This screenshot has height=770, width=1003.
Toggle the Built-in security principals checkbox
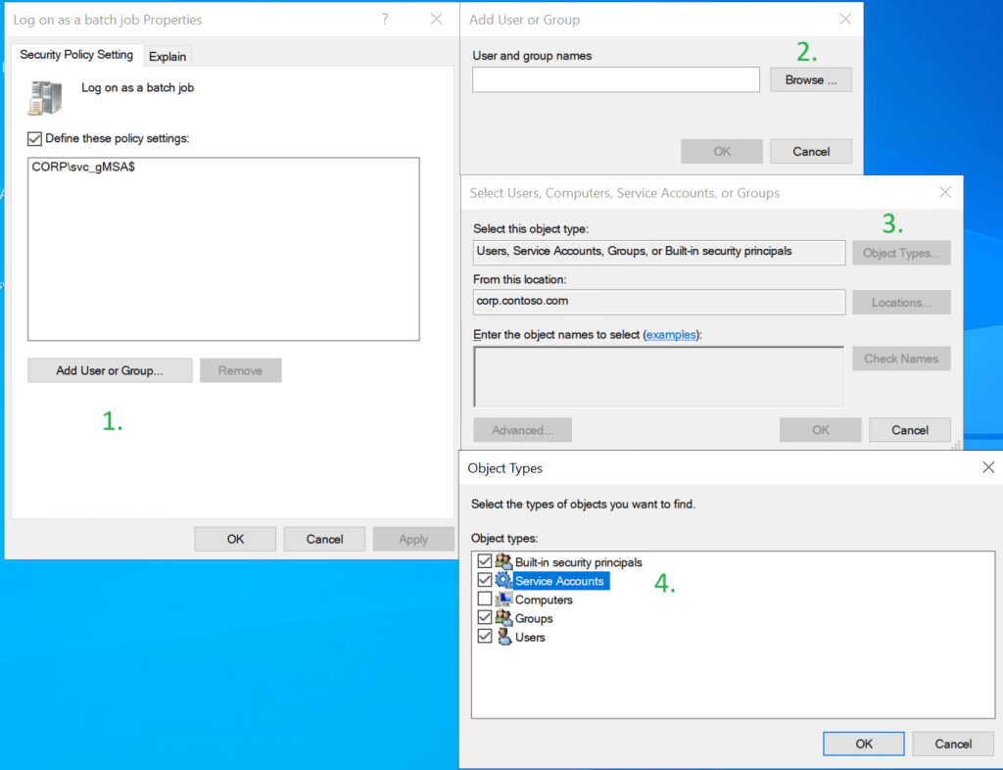[x=484, y=562]
